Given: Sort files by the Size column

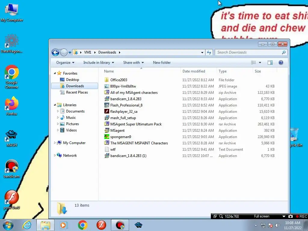Looking at the screenshot, I should point(258,71).
